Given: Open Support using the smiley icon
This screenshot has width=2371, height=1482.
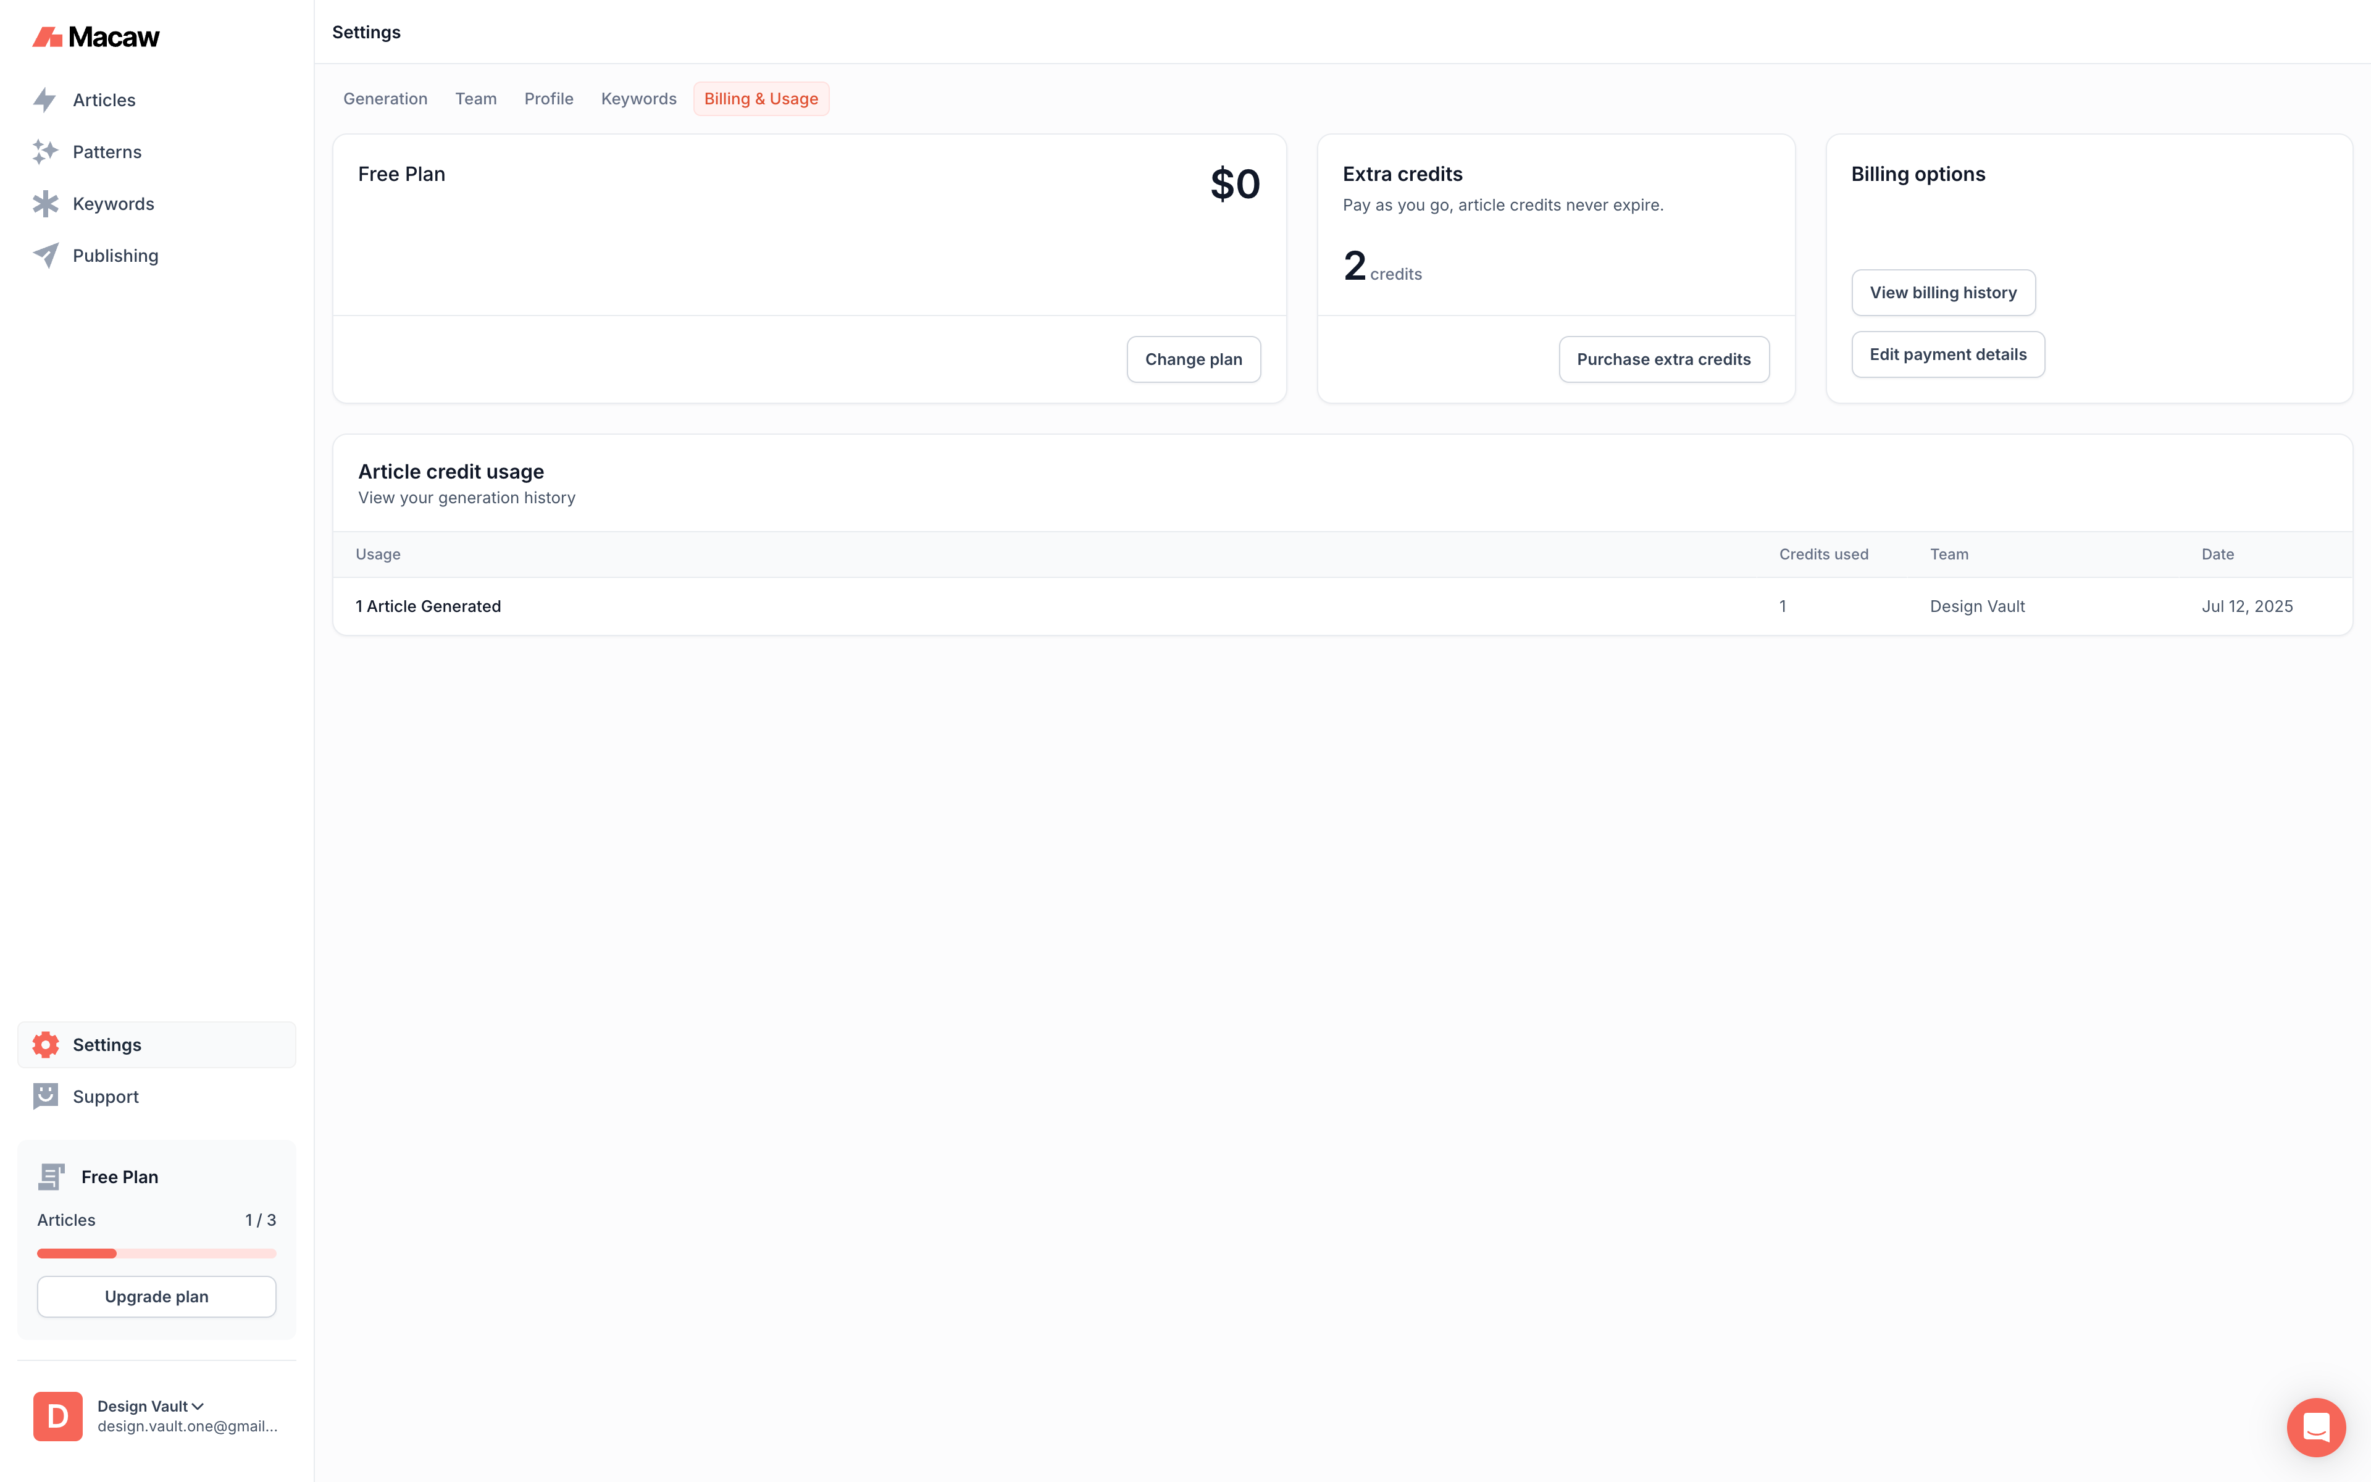Looking at the screenshot, I should (x=45, y=1096).
